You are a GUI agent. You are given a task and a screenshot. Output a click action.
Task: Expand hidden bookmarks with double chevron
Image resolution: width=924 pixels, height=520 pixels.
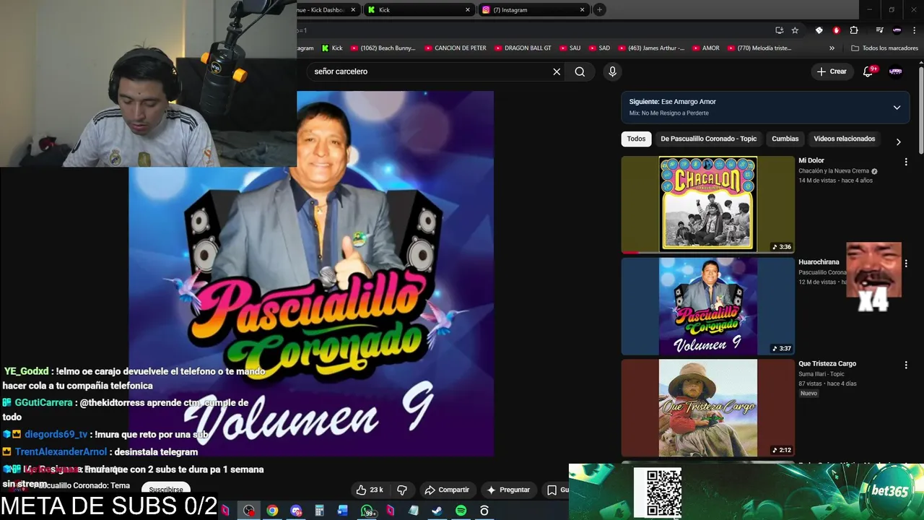click(832, 48)
